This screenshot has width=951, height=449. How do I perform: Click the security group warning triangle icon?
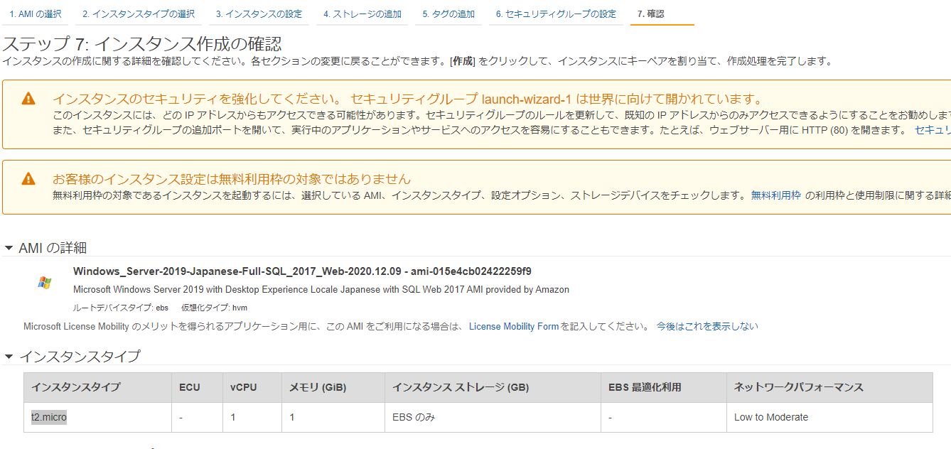tap(28, 99)
